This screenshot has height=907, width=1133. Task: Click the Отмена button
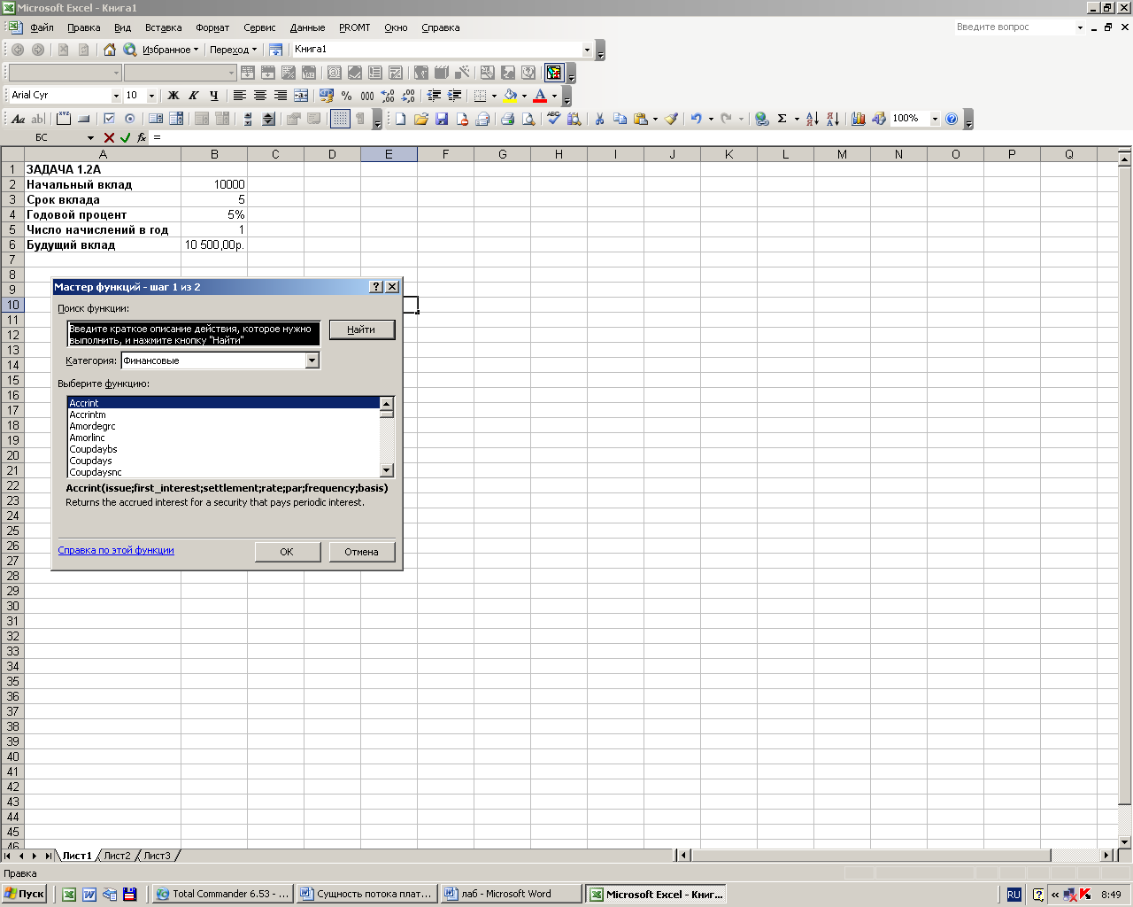click(x=361, y=552)
